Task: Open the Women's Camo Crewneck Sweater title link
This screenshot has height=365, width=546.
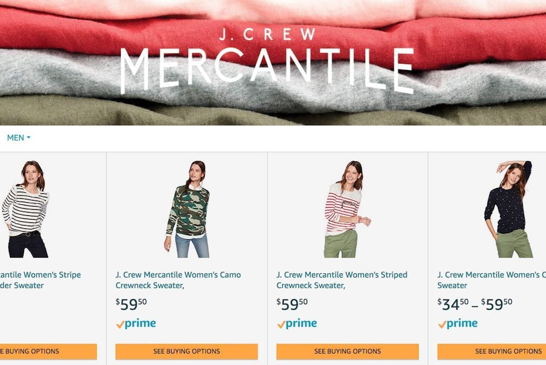Action: [178, 280]
